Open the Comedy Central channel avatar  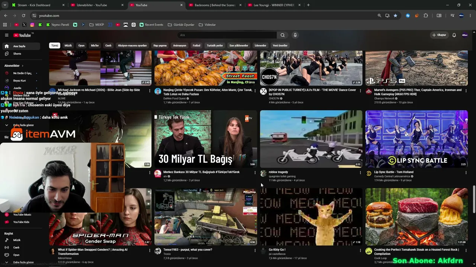[x=369, y=173]
